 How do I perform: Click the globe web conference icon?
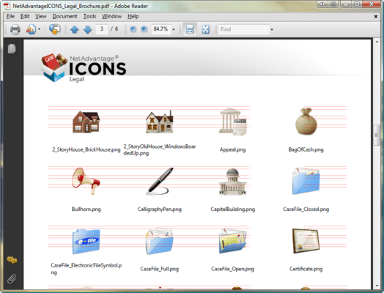coord(55,29)
